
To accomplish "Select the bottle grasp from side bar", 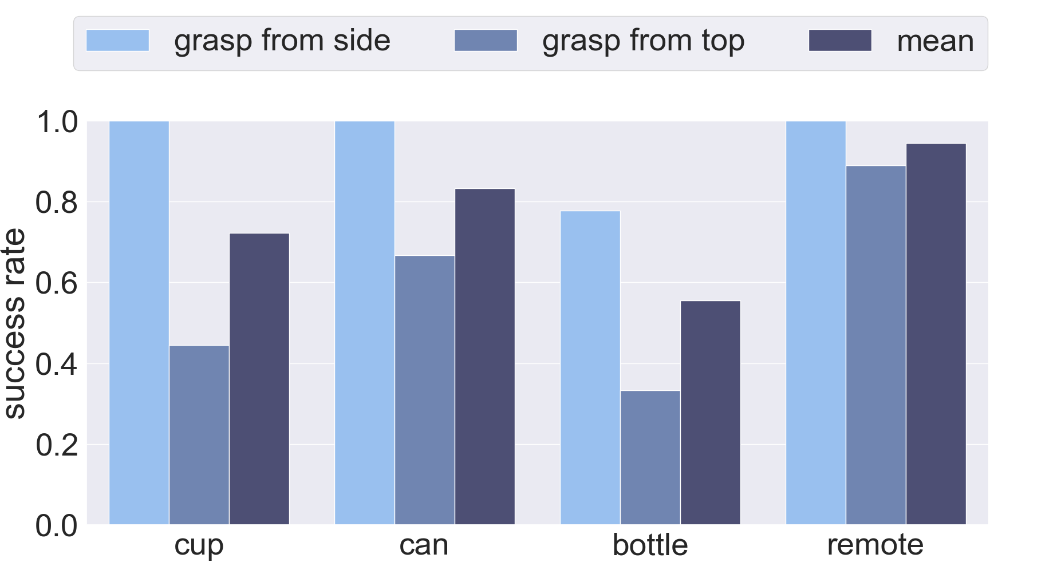I will click(590, 367).
